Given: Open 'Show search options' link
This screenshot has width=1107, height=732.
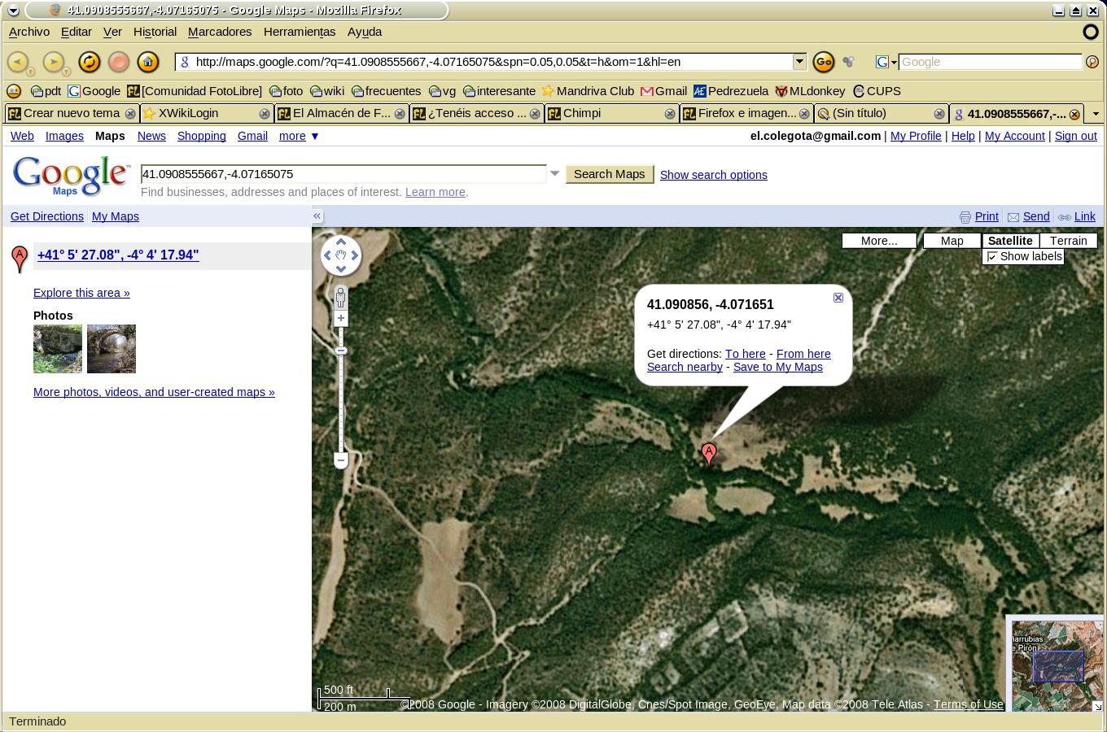Looking at the screenshot, I should pyautogui.click(x=714, y=175).
